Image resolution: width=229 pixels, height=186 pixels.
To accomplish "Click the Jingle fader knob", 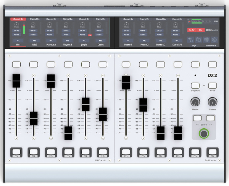I will (x=85, y=105).
